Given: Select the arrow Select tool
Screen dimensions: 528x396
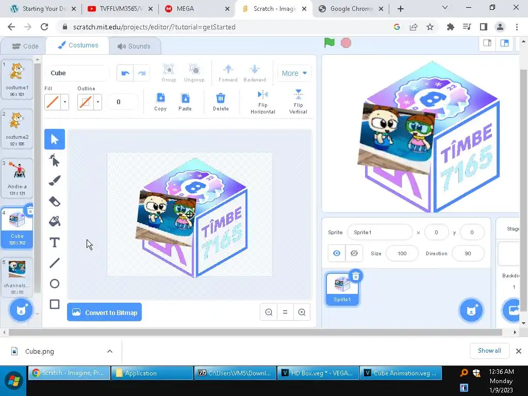Looking at the screenshot, I should [x=55, y=139].
